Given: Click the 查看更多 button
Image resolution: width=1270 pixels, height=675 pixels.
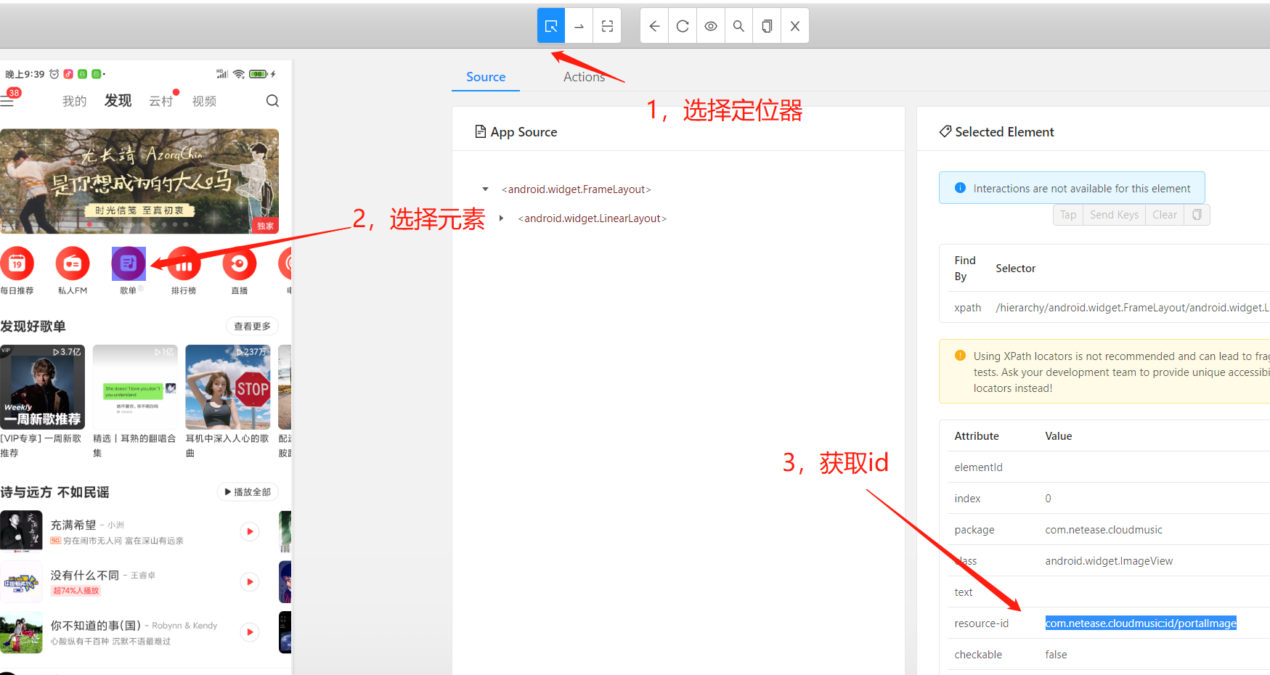Looking at the screenshot, I should tap(252, 327).
